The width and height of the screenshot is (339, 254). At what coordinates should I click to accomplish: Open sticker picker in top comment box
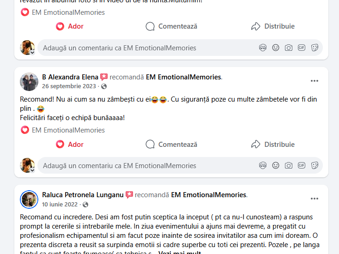pyautogui.click(x=315, y=48)
